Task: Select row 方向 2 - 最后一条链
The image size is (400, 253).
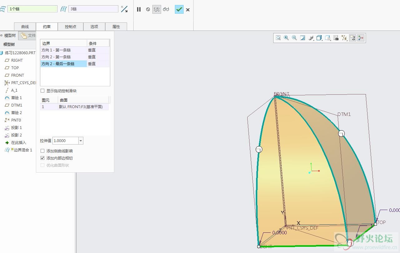Action: pos(64,64)
